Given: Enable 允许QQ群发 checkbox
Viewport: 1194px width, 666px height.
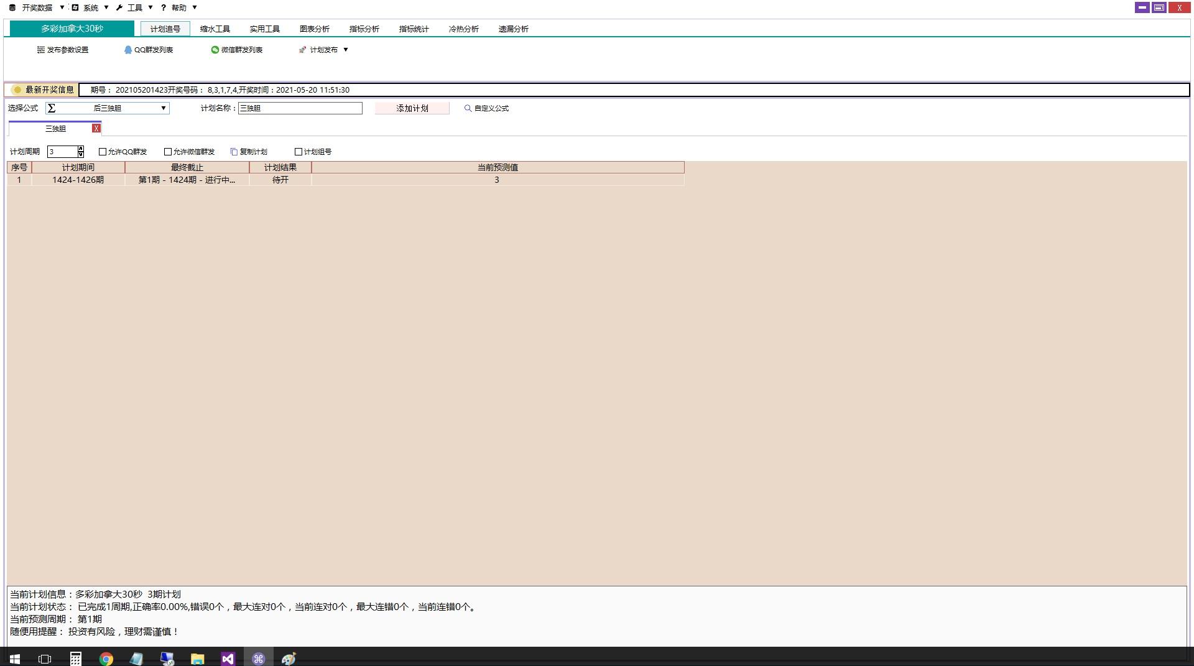Looking at the screenshot, I should [x=103, y=152].
